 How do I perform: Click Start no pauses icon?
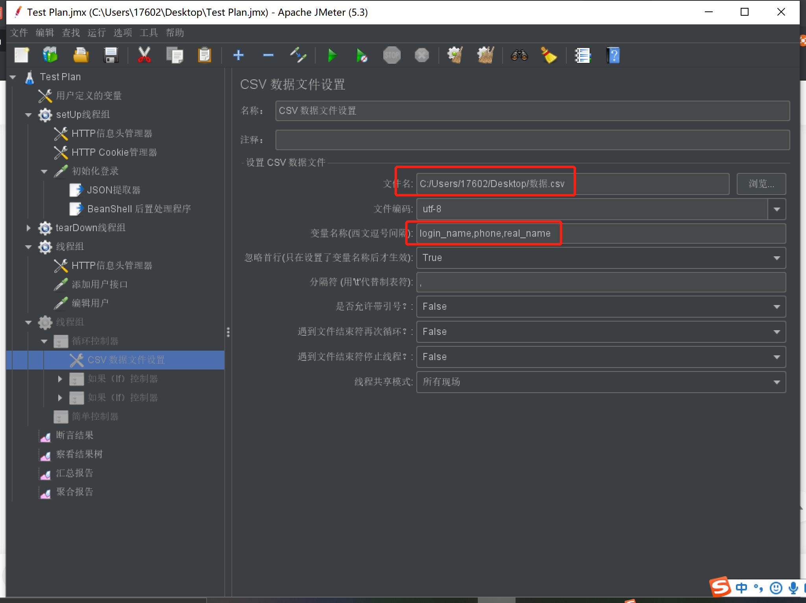(x=362, y=55)
